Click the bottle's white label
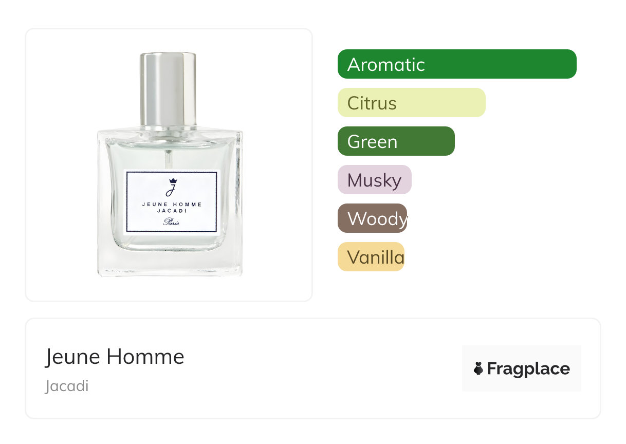 [172, 202]
